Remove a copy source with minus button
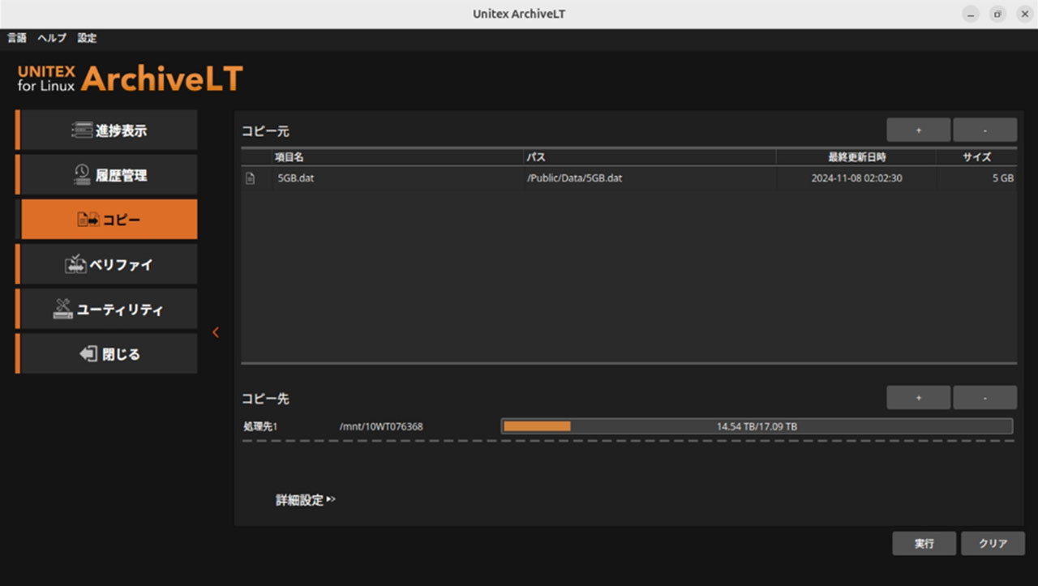Image resolution: width=1038 pixels, height=586 pixels. coord(984,130)
